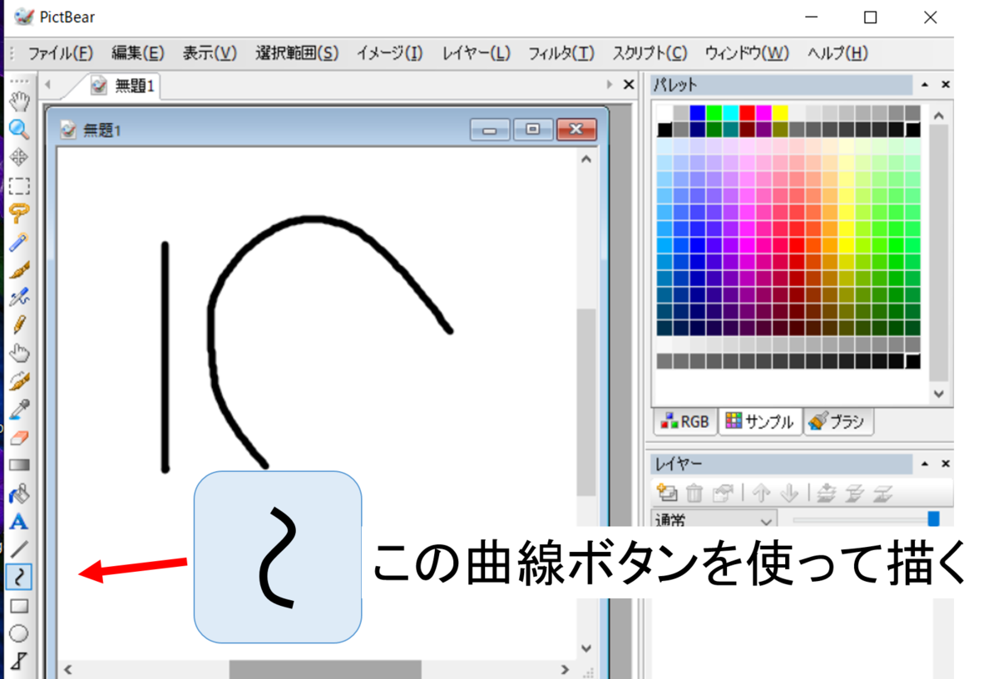The height and width of the screenshot is (679, 998).
Task: Click the canvas vertical scrollbar down arrow
Action: 585,648
